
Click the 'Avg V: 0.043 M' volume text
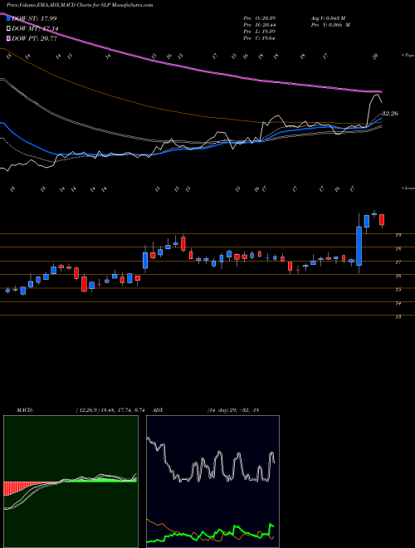328,18
